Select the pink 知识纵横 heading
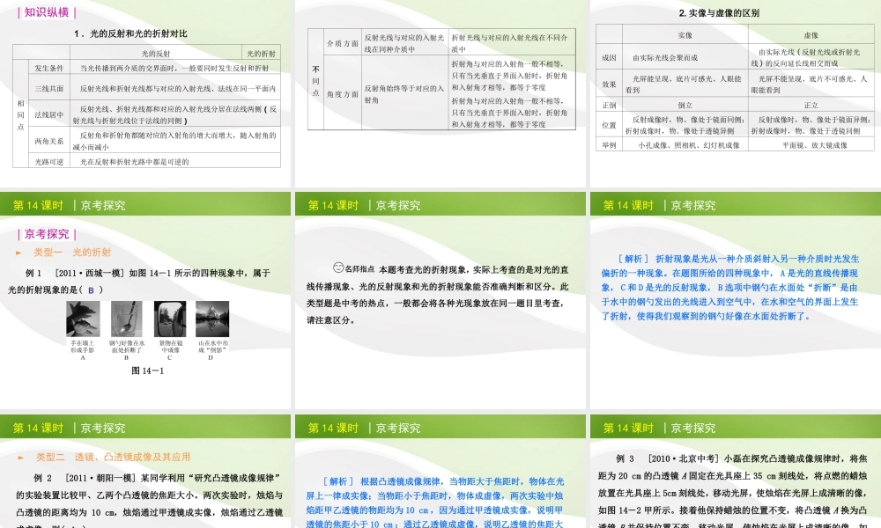Image resolution: width=881 pixels, height=528 pixels. point(47,11)
